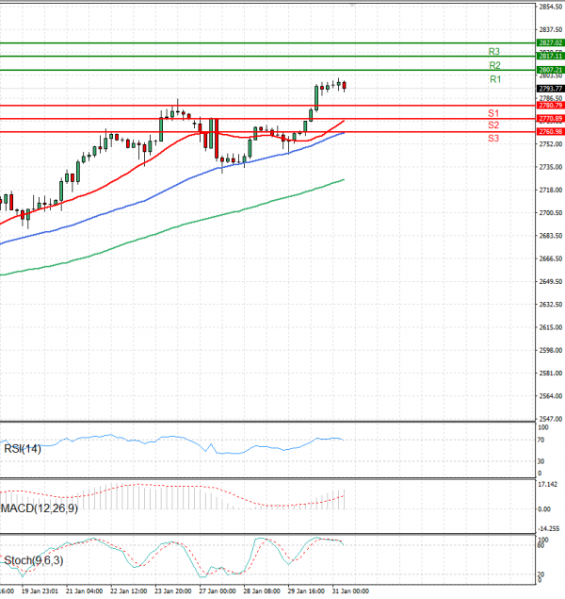
Task: Click the 2854.50 price axis value
Action: coord(551,7)
